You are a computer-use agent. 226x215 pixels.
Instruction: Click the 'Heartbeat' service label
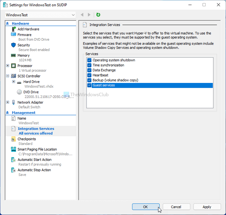pos(100,75)
